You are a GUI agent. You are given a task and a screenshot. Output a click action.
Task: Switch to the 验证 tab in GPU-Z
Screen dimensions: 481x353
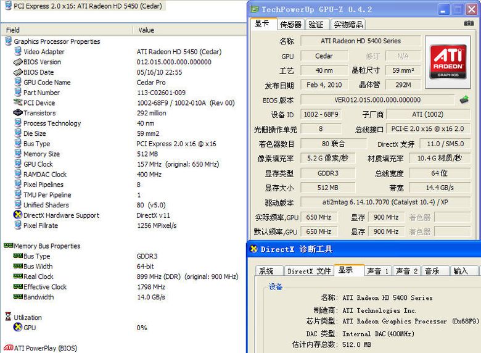click(317, 24)
